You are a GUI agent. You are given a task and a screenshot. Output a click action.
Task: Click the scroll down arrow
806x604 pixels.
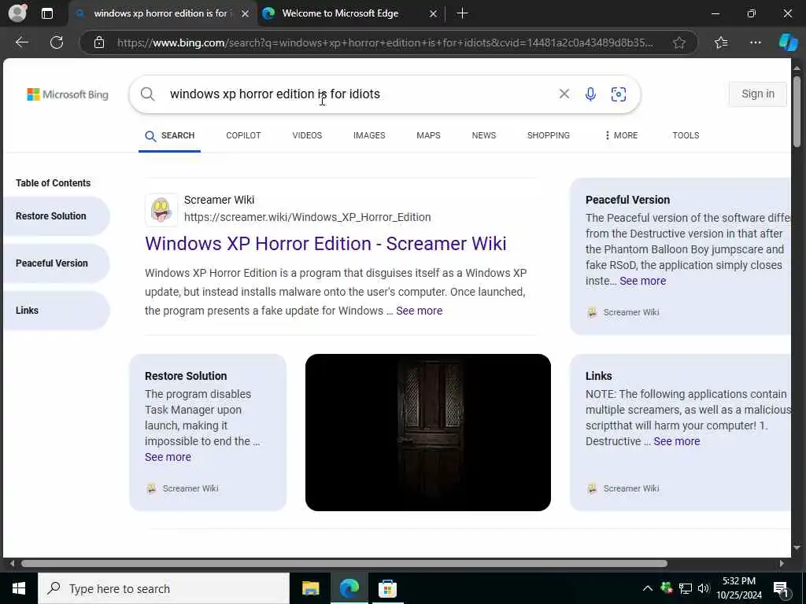[797, 548]
